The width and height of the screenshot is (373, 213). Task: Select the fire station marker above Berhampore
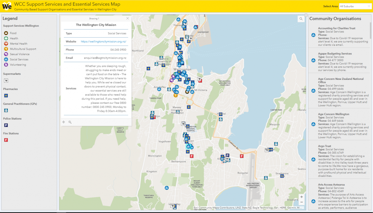[191, 156]
